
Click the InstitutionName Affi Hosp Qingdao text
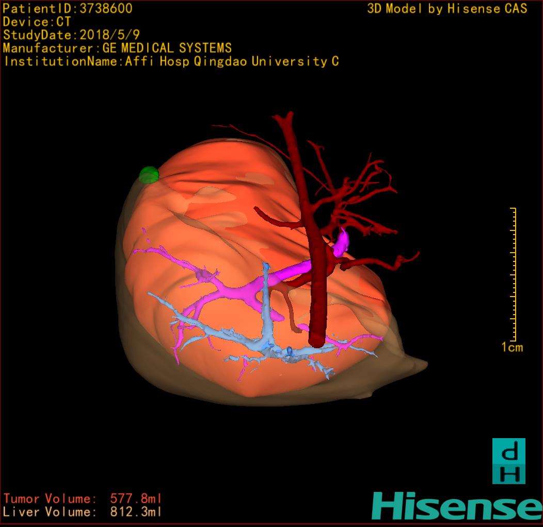(171, 61)
